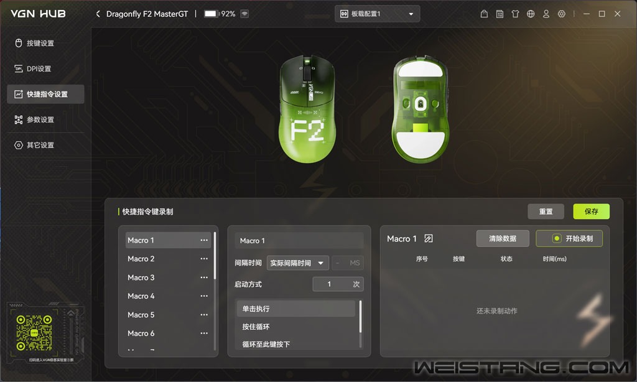Go back using the arrow beside Dragonfly F2 MasterGT
The width and height of the screenshot is (637, 382).
coord(98,14)
